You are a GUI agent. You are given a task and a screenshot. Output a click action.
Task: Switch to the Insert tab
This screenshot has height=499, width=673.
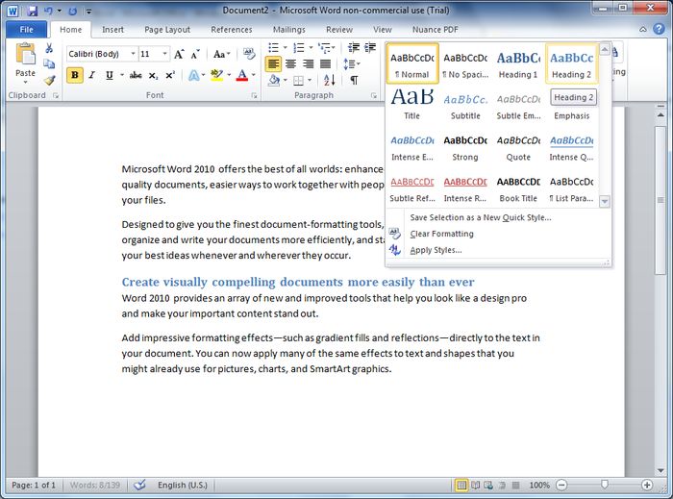point(112,30)
